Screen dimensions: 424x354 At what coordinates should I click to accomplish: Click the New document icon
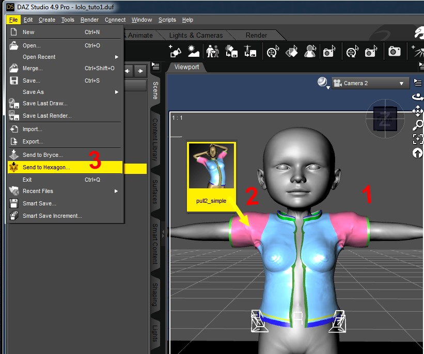tap(13, 32)
